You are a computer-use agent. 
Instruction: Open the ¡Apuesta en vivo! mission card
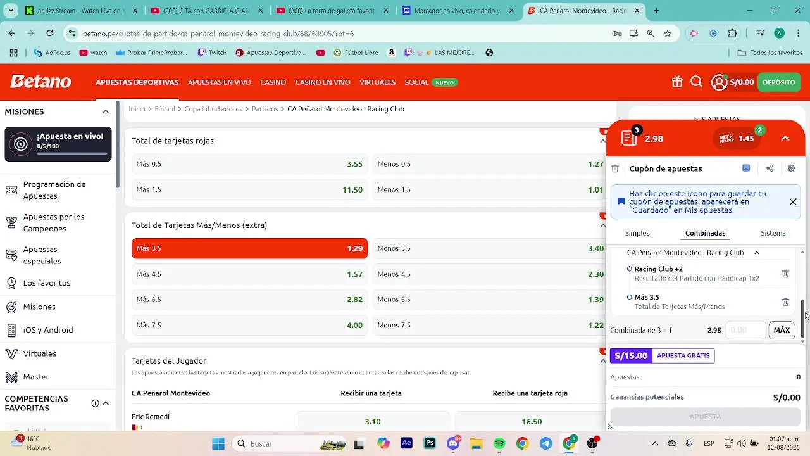coord(58,144)
